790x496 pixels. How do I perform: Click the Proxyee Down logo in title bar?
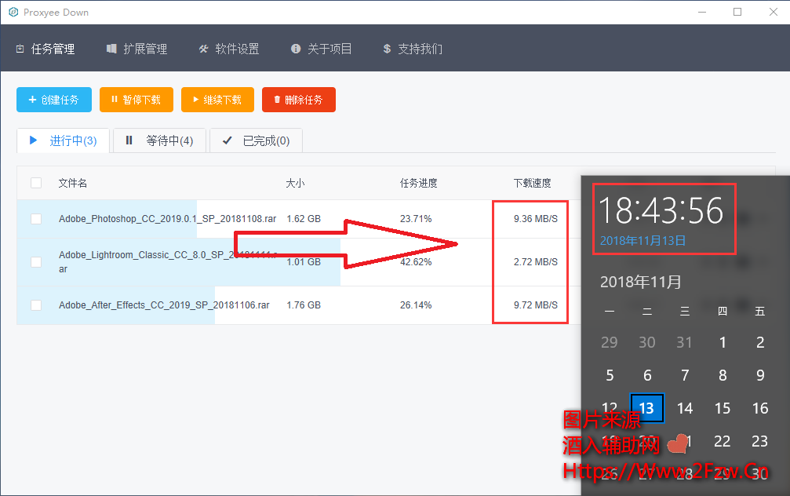[13, 13]
